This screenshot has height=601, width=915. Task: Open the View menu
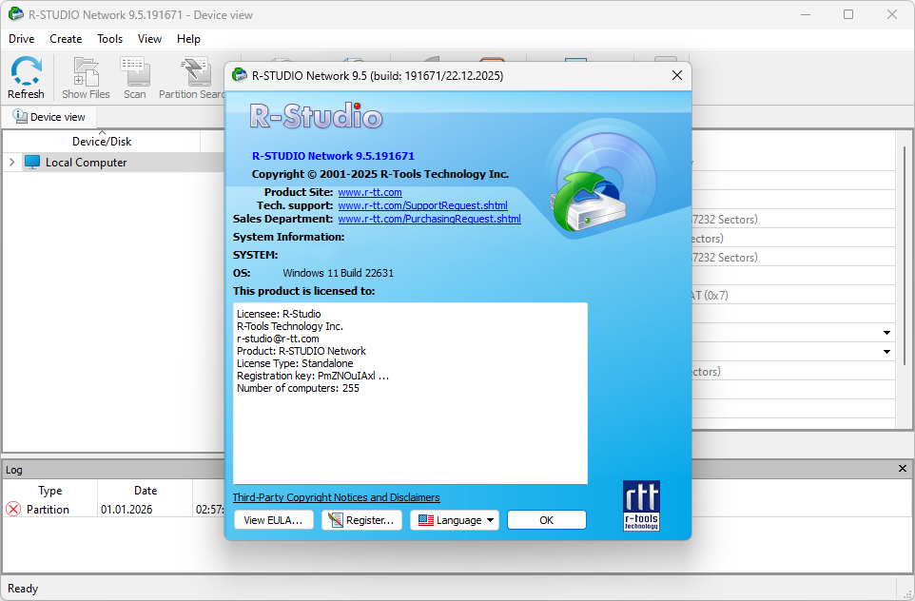point(149,39)
